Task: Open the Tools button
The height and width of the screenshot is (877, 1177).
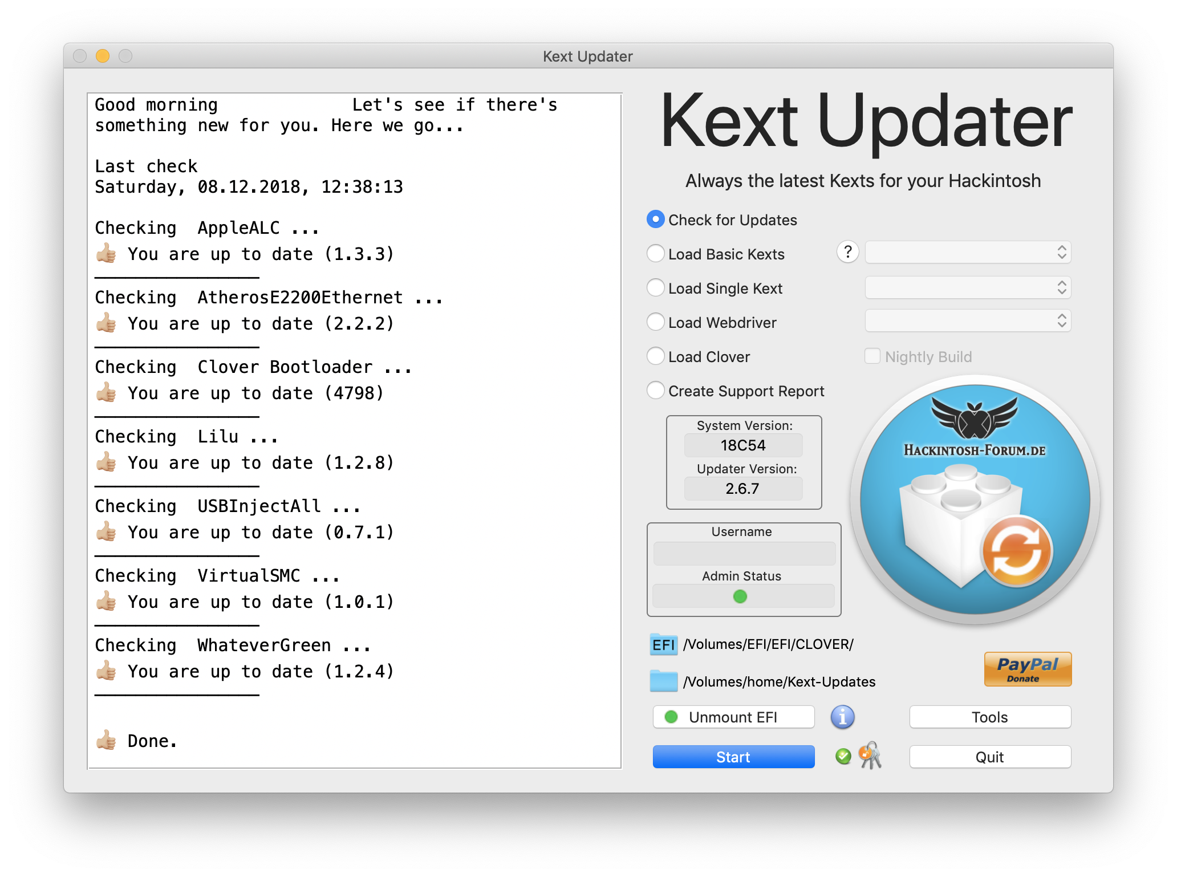Action: [990, 717]
